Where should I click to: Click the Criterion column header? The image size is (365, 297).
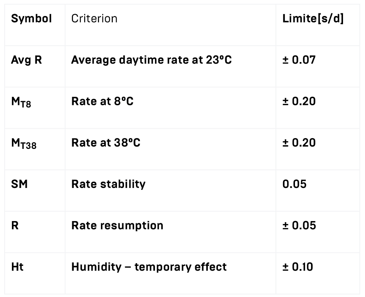(94, 18)
